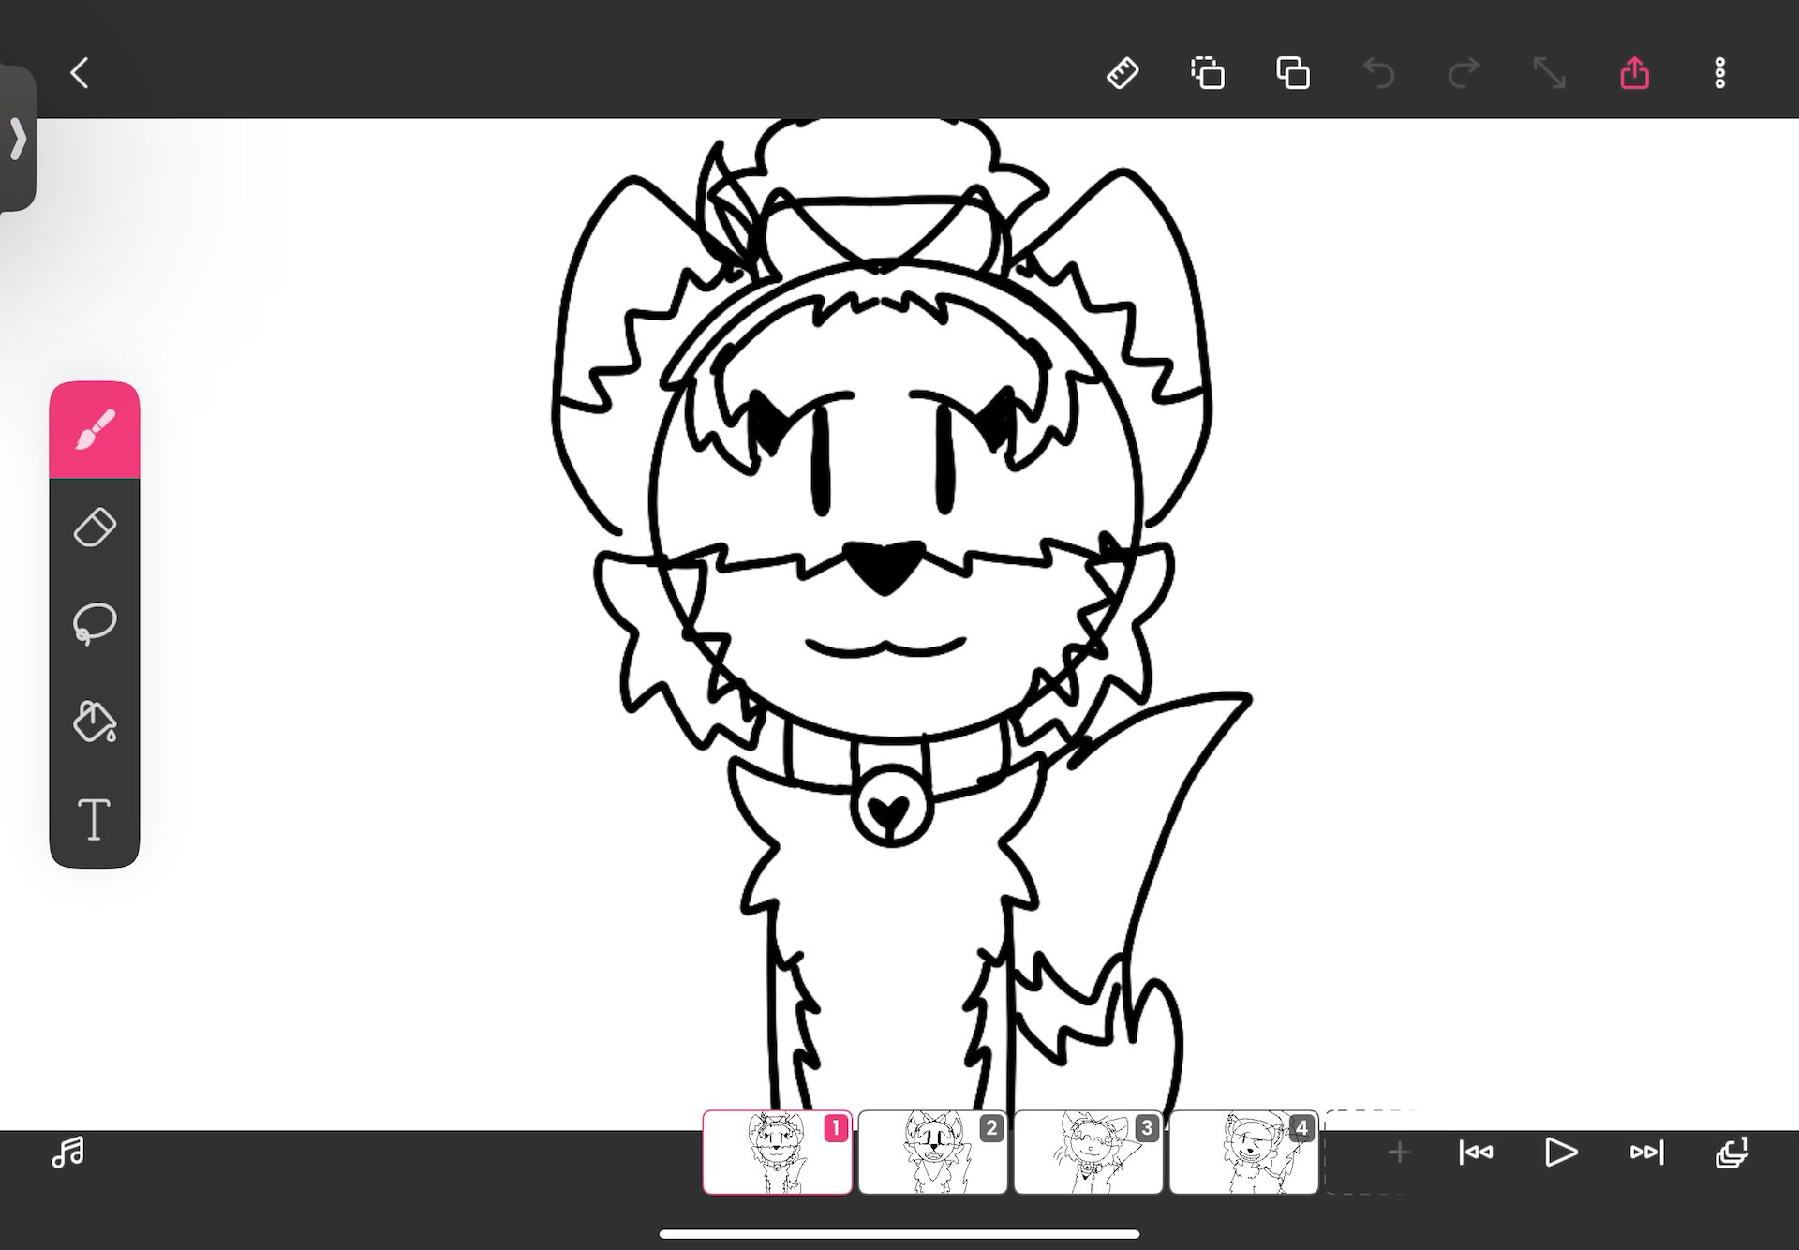The width and height of the screenshot is (1799, 1250).
Task: Open the ruler tool
Action: 1123,73
